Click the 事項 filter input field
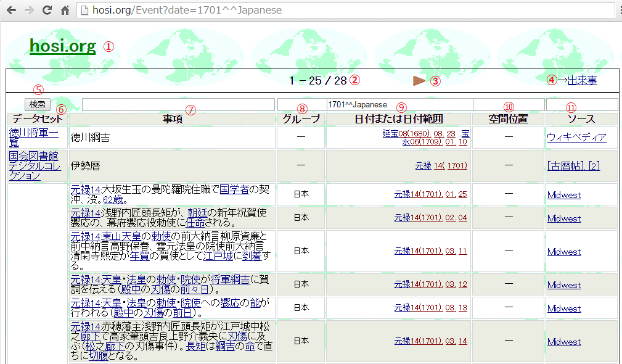622x364 pixels. pos(178,105)
